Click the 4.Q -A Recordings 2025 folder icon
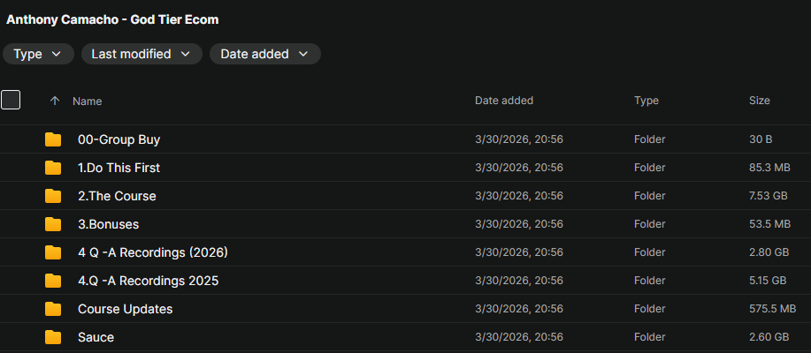The image size is (811, 353). (x=53, y=281)
